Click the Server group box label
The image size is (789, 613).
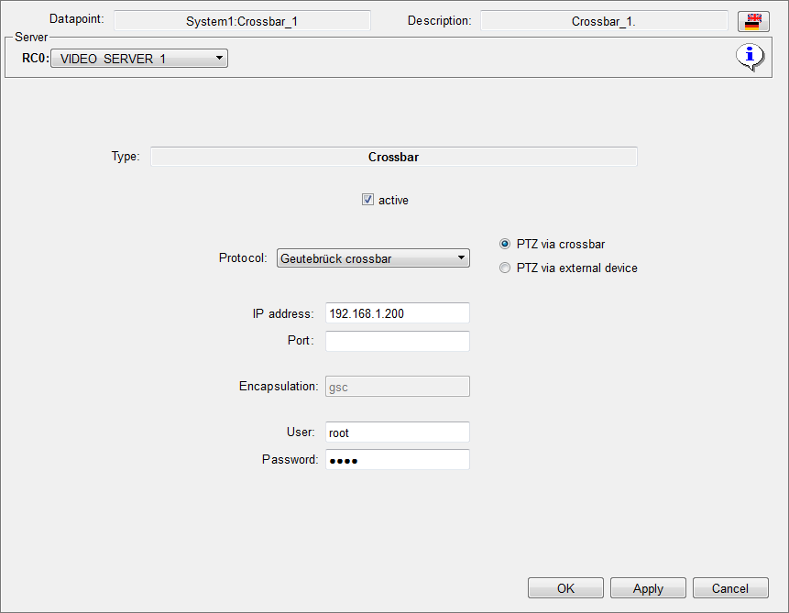click(31, 37)
